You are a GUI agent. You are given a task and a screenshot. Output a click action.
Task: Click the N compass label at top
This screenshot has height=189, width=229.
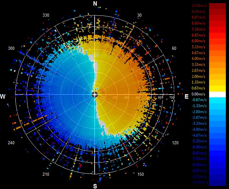pos(95,3)
